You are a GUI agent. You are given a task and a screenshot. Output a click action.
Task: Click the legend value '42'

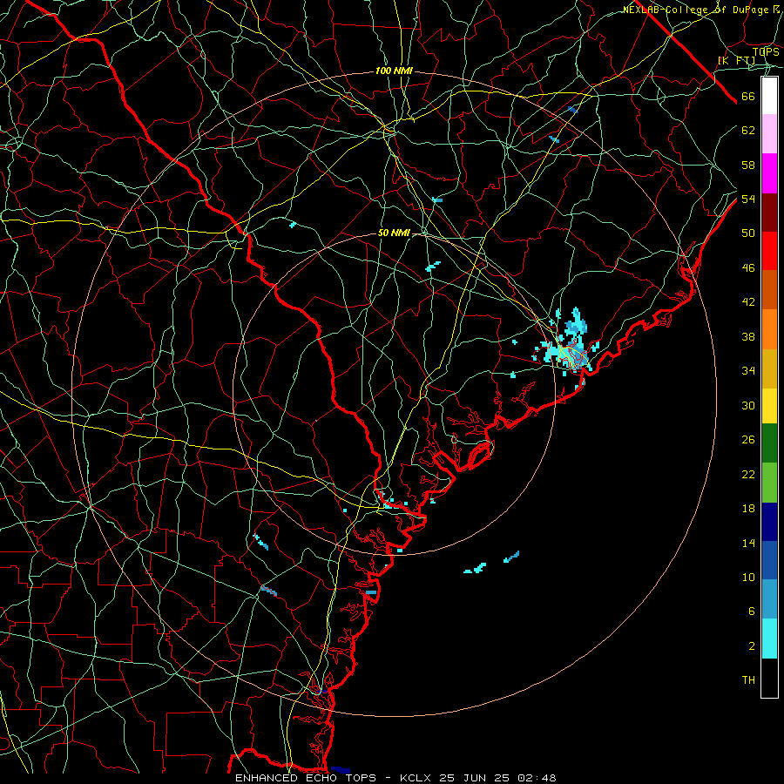click(748, 302)
